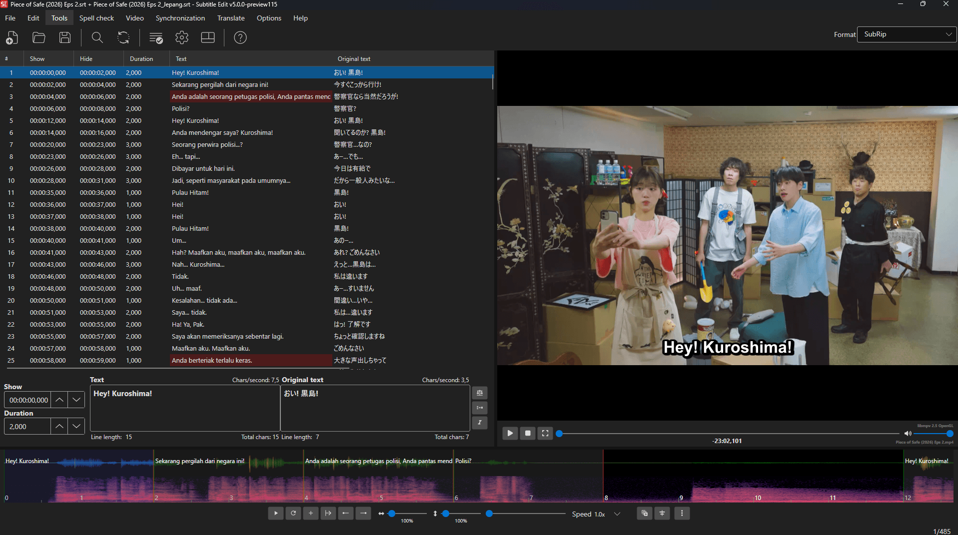The image size is (958, 535).
Task: Increase Duration with up arrow
Action: 59,427
